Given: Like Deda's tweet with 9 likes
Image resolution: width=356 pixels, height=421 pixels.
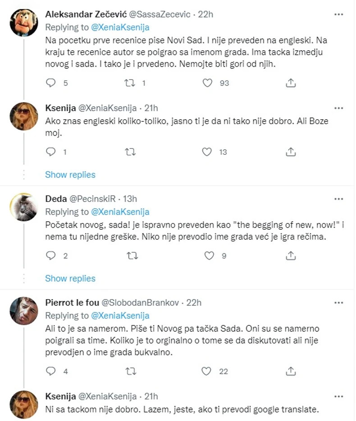Looking at the screenshot, I should pyautogui.click(x=209, y=256).
